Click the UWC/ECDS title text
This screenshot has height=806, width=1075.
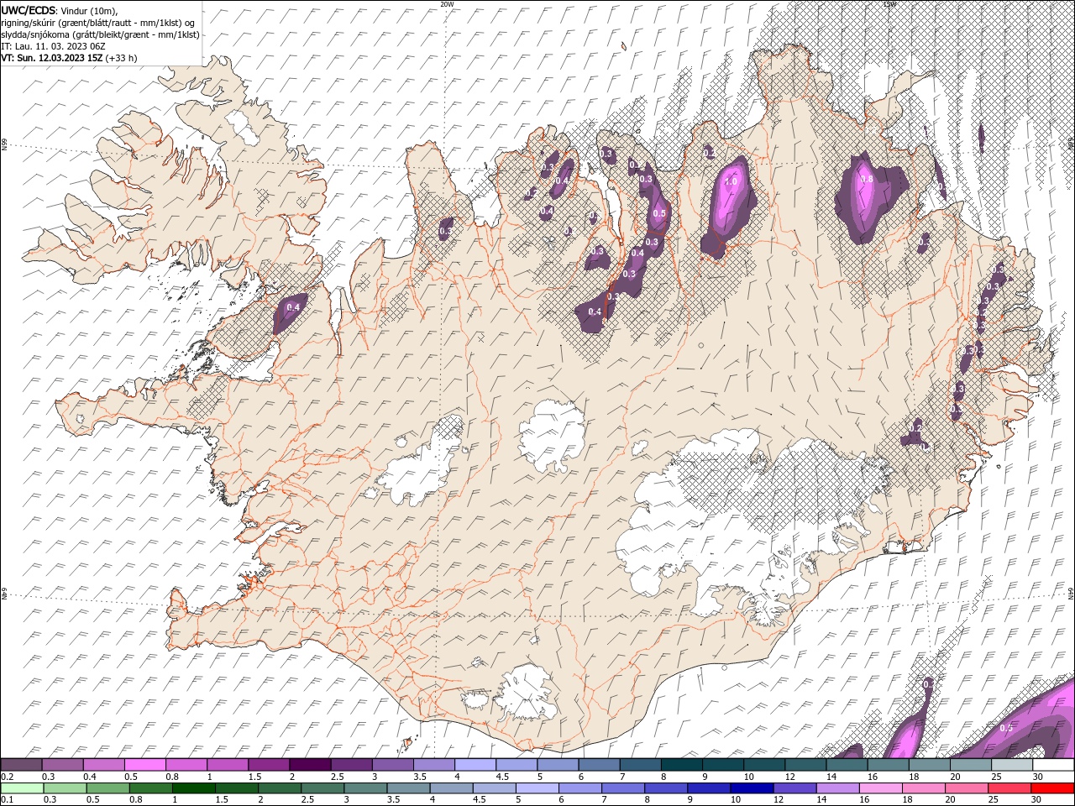pyautogui.click(x=29, y=10)
